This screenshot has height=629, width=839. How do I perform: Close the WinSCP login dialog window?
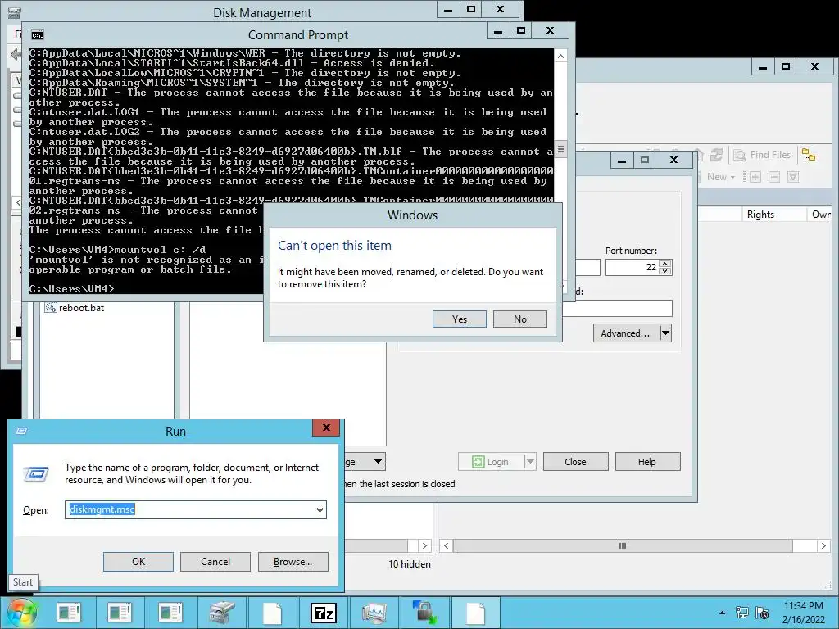(x=673, y=160)
